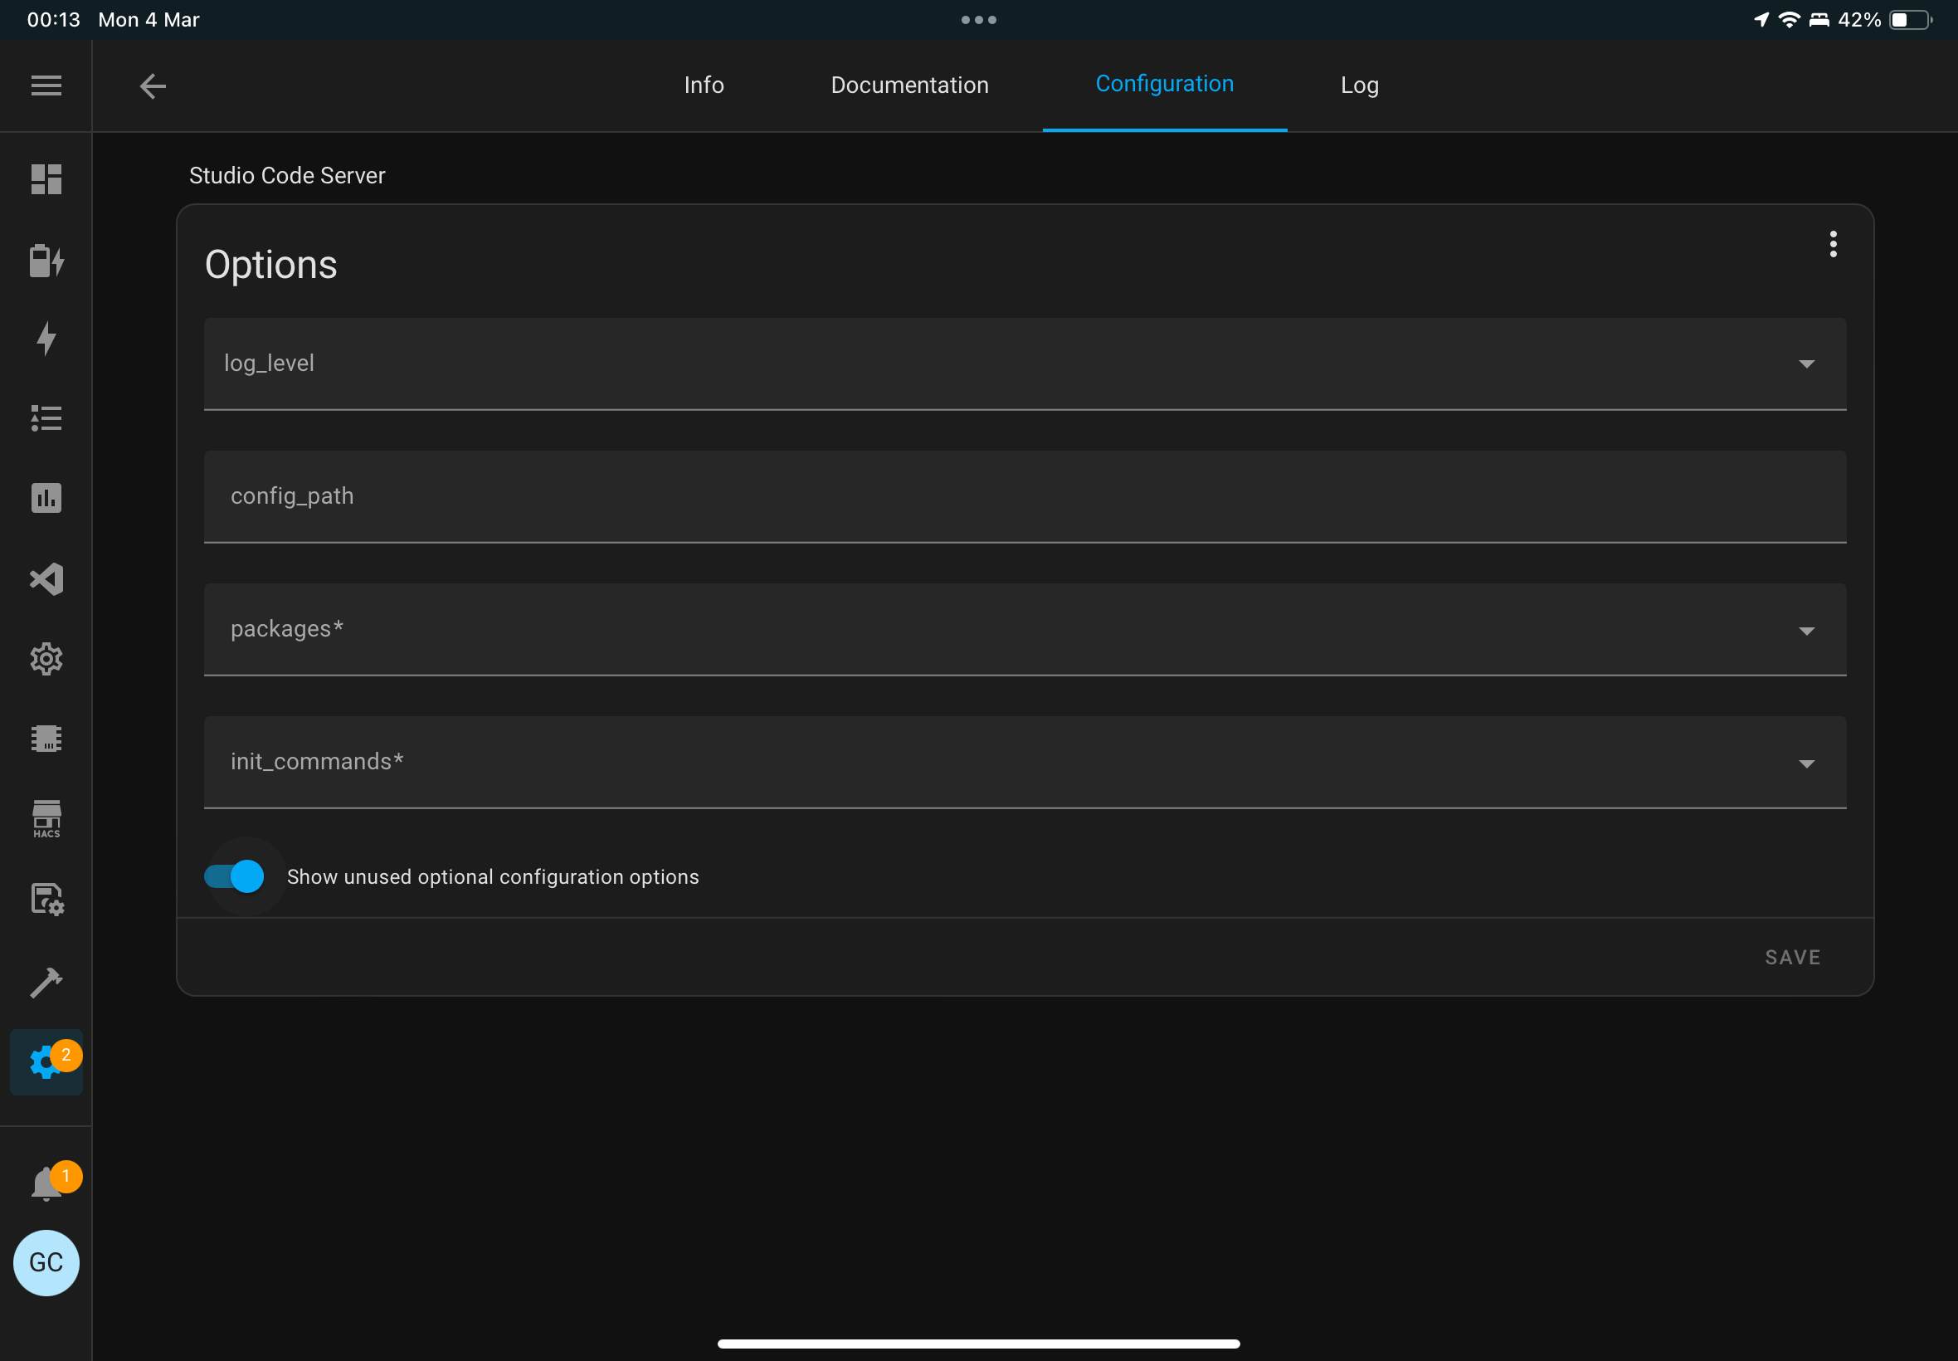Open the battery charging dashboard icon
1958x1361 pixels.
[46, 260]
